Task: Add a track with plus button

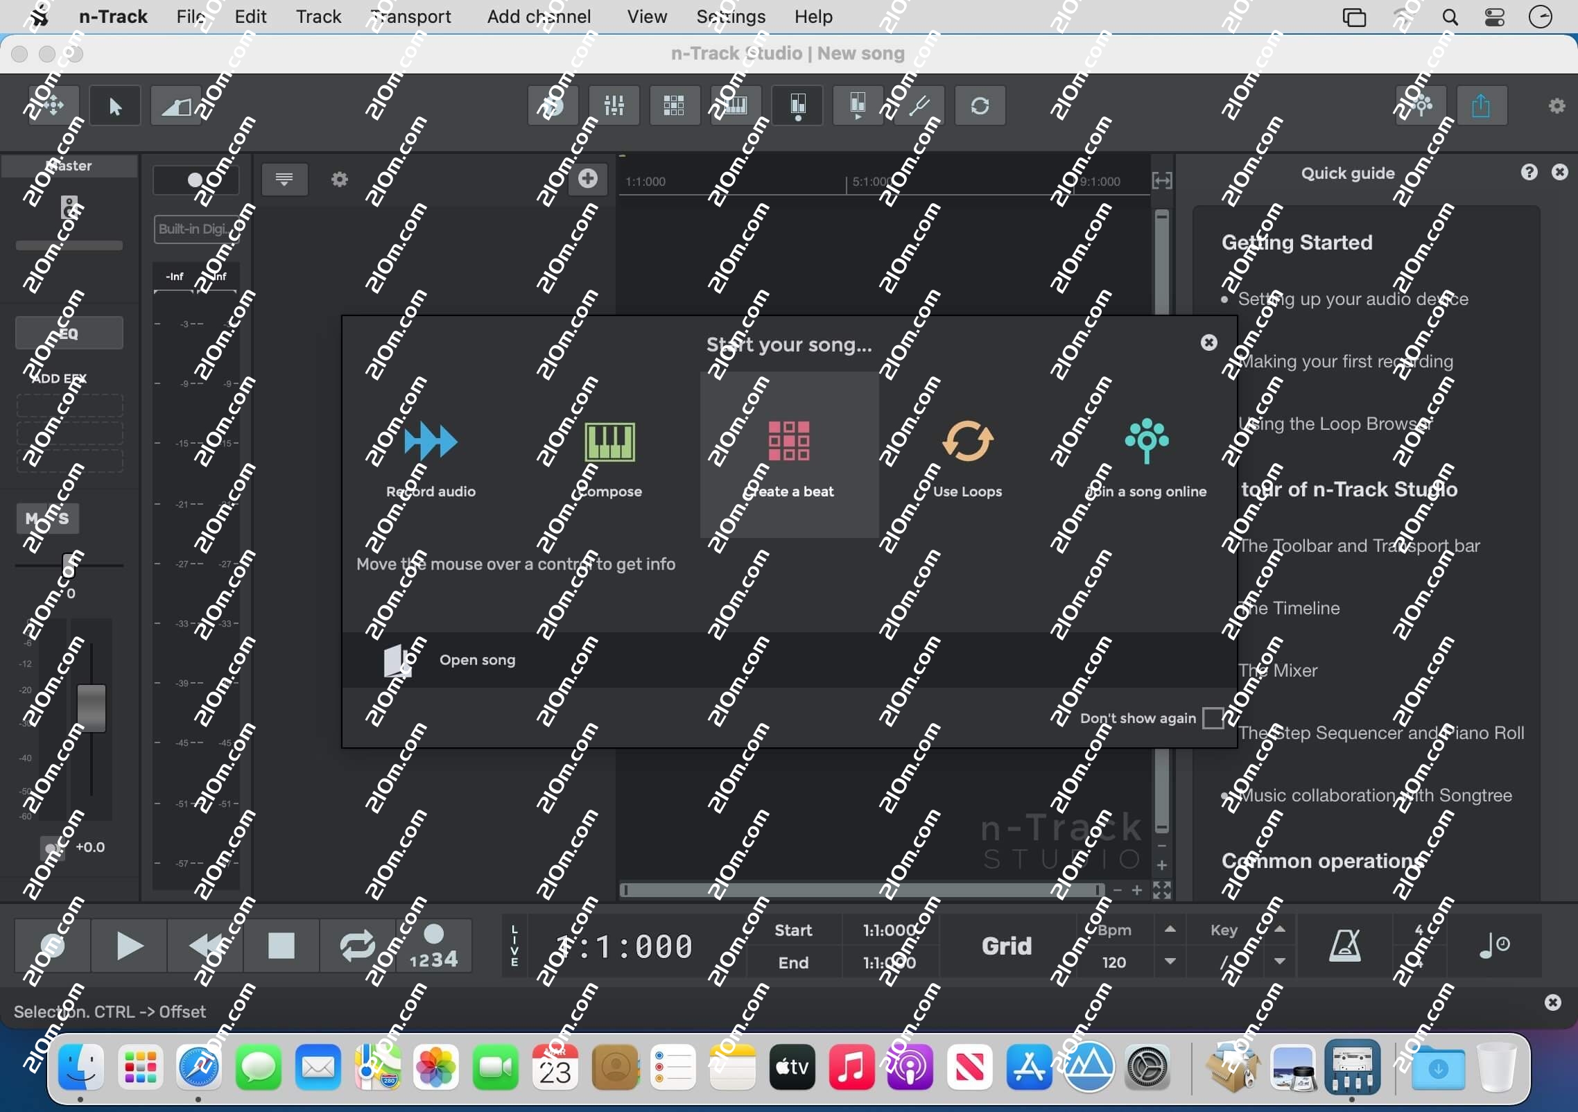Action: click(588, 179)
